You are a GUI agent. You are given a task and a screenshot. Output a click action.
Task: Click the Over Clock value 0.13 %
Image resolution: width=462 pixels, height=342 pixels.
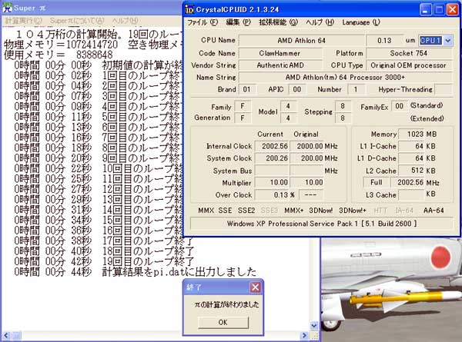tap(276, 194)
